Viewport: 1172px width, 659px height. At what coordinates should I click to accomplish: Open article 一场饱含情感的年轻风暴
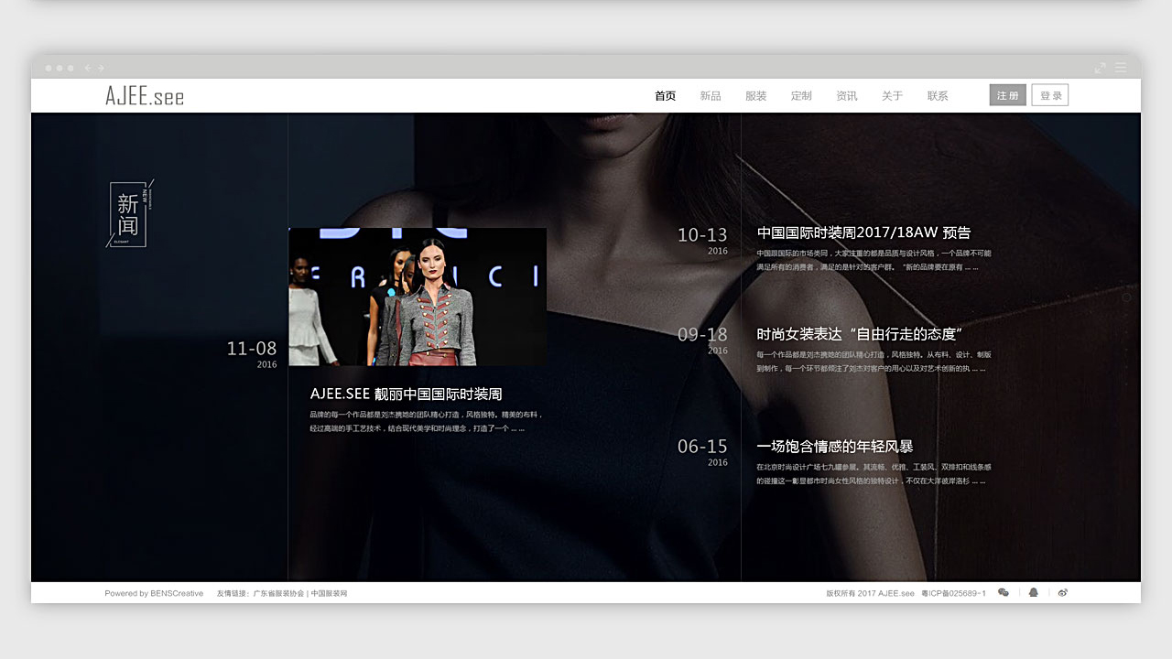(x=834, y=447)
